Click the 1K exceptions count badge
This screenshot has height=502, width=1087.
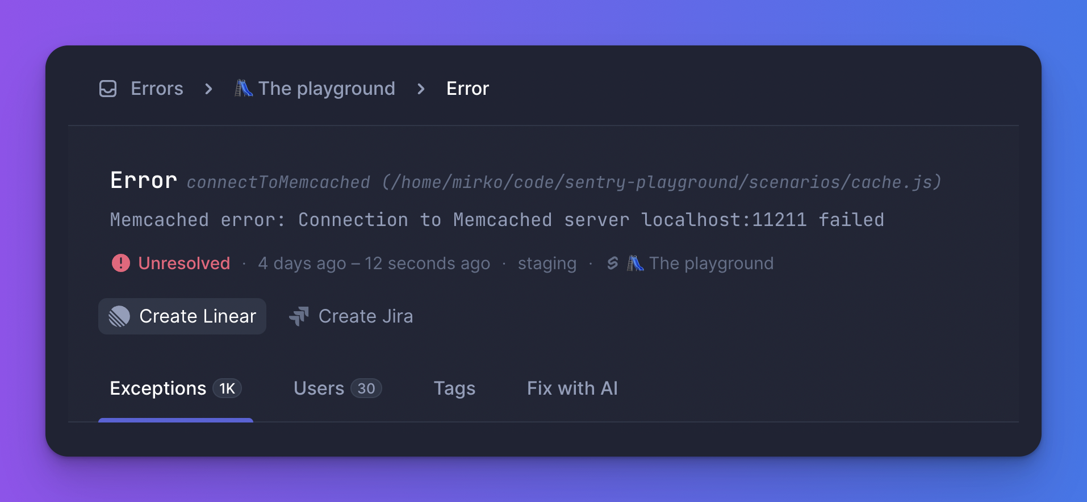pyautogui.click(x=227, y=388)
